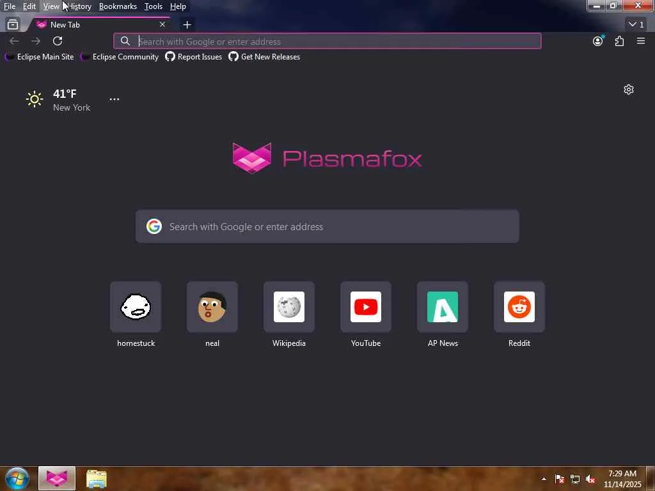Click the Google icon in search box

(154, 226)
